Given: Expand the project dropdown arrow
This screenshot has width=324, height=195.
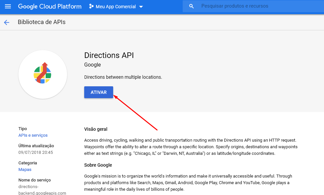Looking at the screenshot, I should [x=141, y=7].
